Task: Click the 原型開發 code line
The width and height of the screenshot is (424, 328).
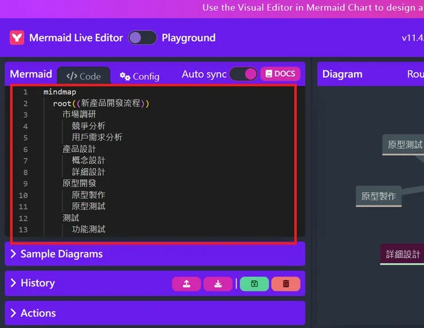Action: [79, 183]
